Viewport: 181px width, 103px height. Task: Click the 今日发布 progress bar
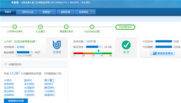[x=164, y=41]
